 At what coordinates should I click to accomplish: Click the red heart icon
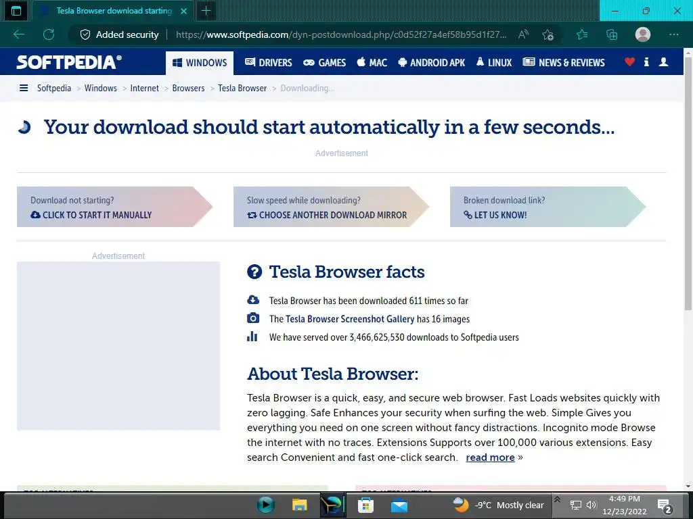click(630, 61)
